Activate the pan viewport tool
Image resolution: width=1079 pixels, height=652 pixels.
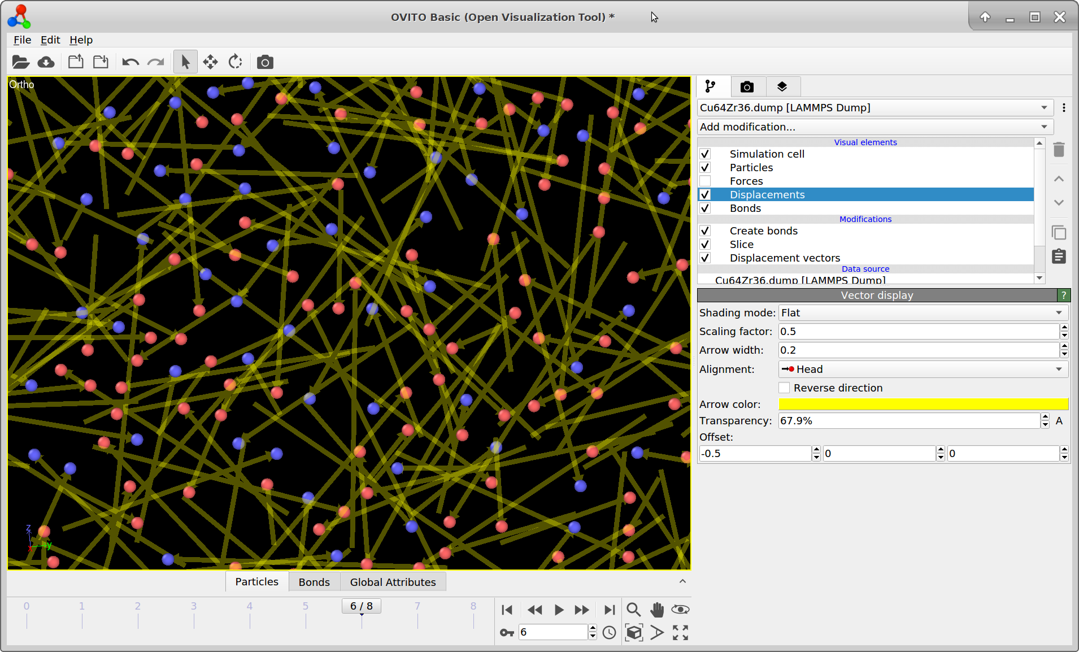[x=656, y=610]
